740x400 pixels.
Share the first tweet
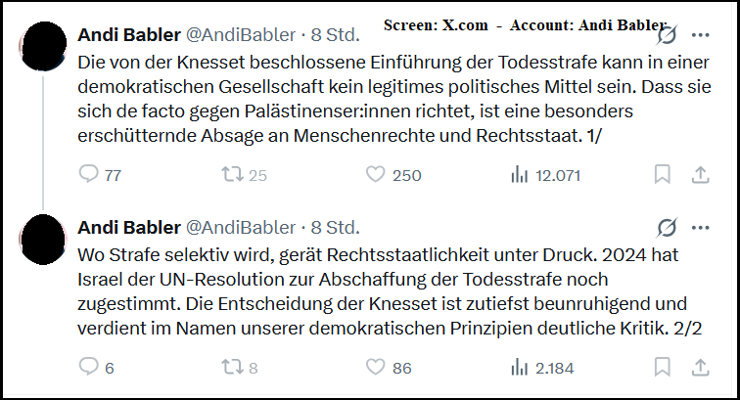(x=701, y=175)
